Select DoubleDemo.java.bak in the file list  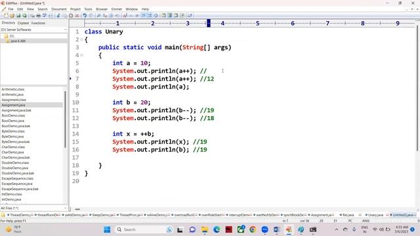[x=18, y=173]
